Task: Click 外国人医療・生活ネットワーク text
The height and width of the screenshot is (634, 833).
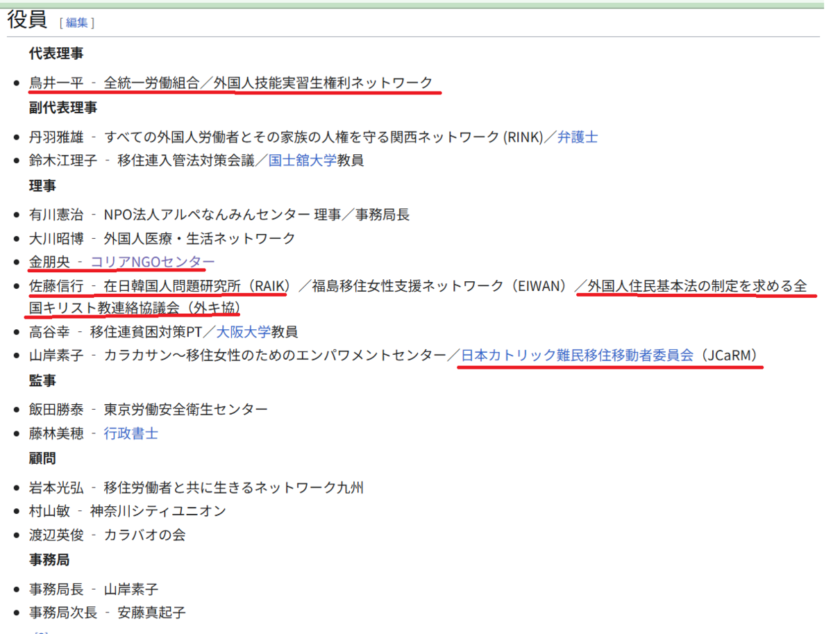Action: (200, 238)
